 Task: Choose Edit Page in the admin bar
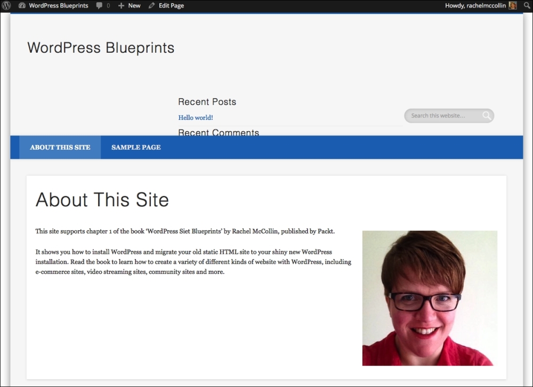(x=171, y=5)
